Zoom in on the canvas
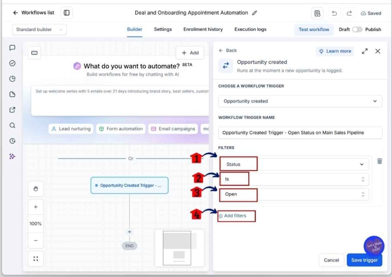 [x=36, y=207]
